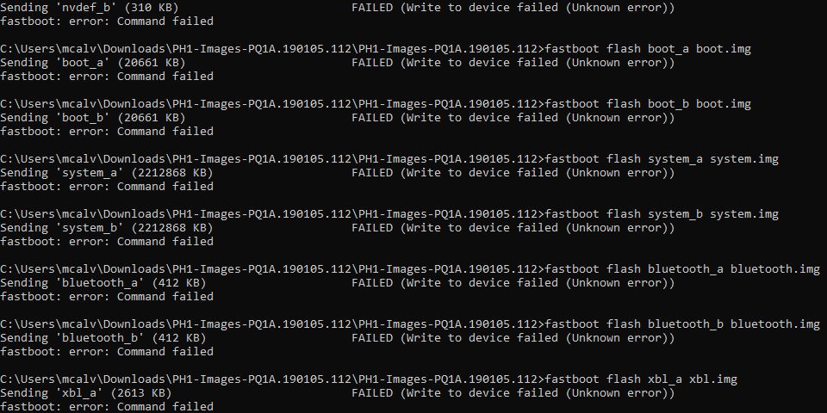This screenshot has height=413, width=827.
Task: Click the 'fastboot flash xbl_a xbl.img' command
Action: coord(641,379)
